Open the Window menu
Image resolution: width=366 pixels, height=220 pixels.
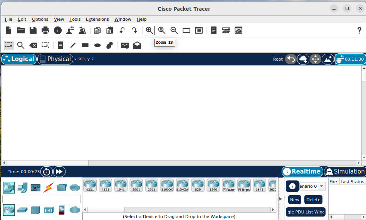123,19
